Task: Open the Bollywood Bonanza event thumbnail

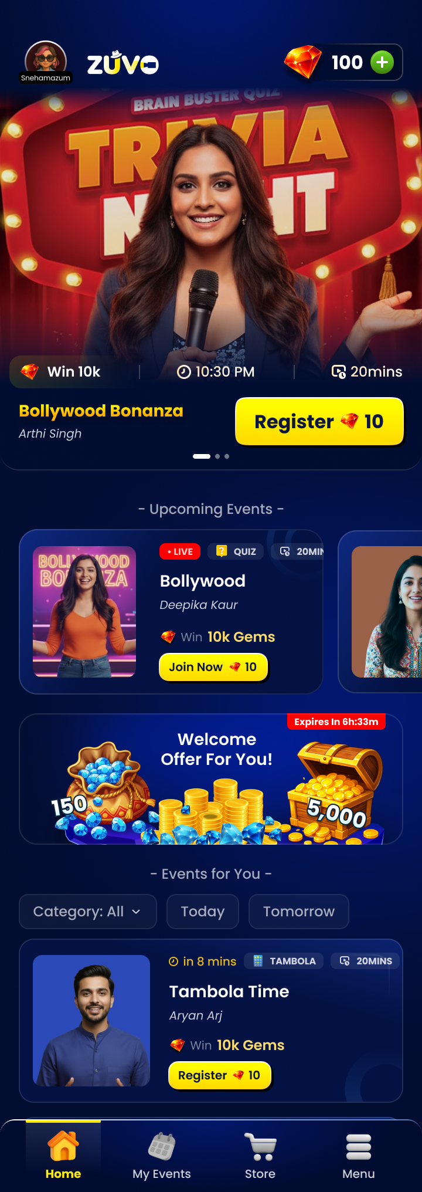Action: tap(84, 612)
